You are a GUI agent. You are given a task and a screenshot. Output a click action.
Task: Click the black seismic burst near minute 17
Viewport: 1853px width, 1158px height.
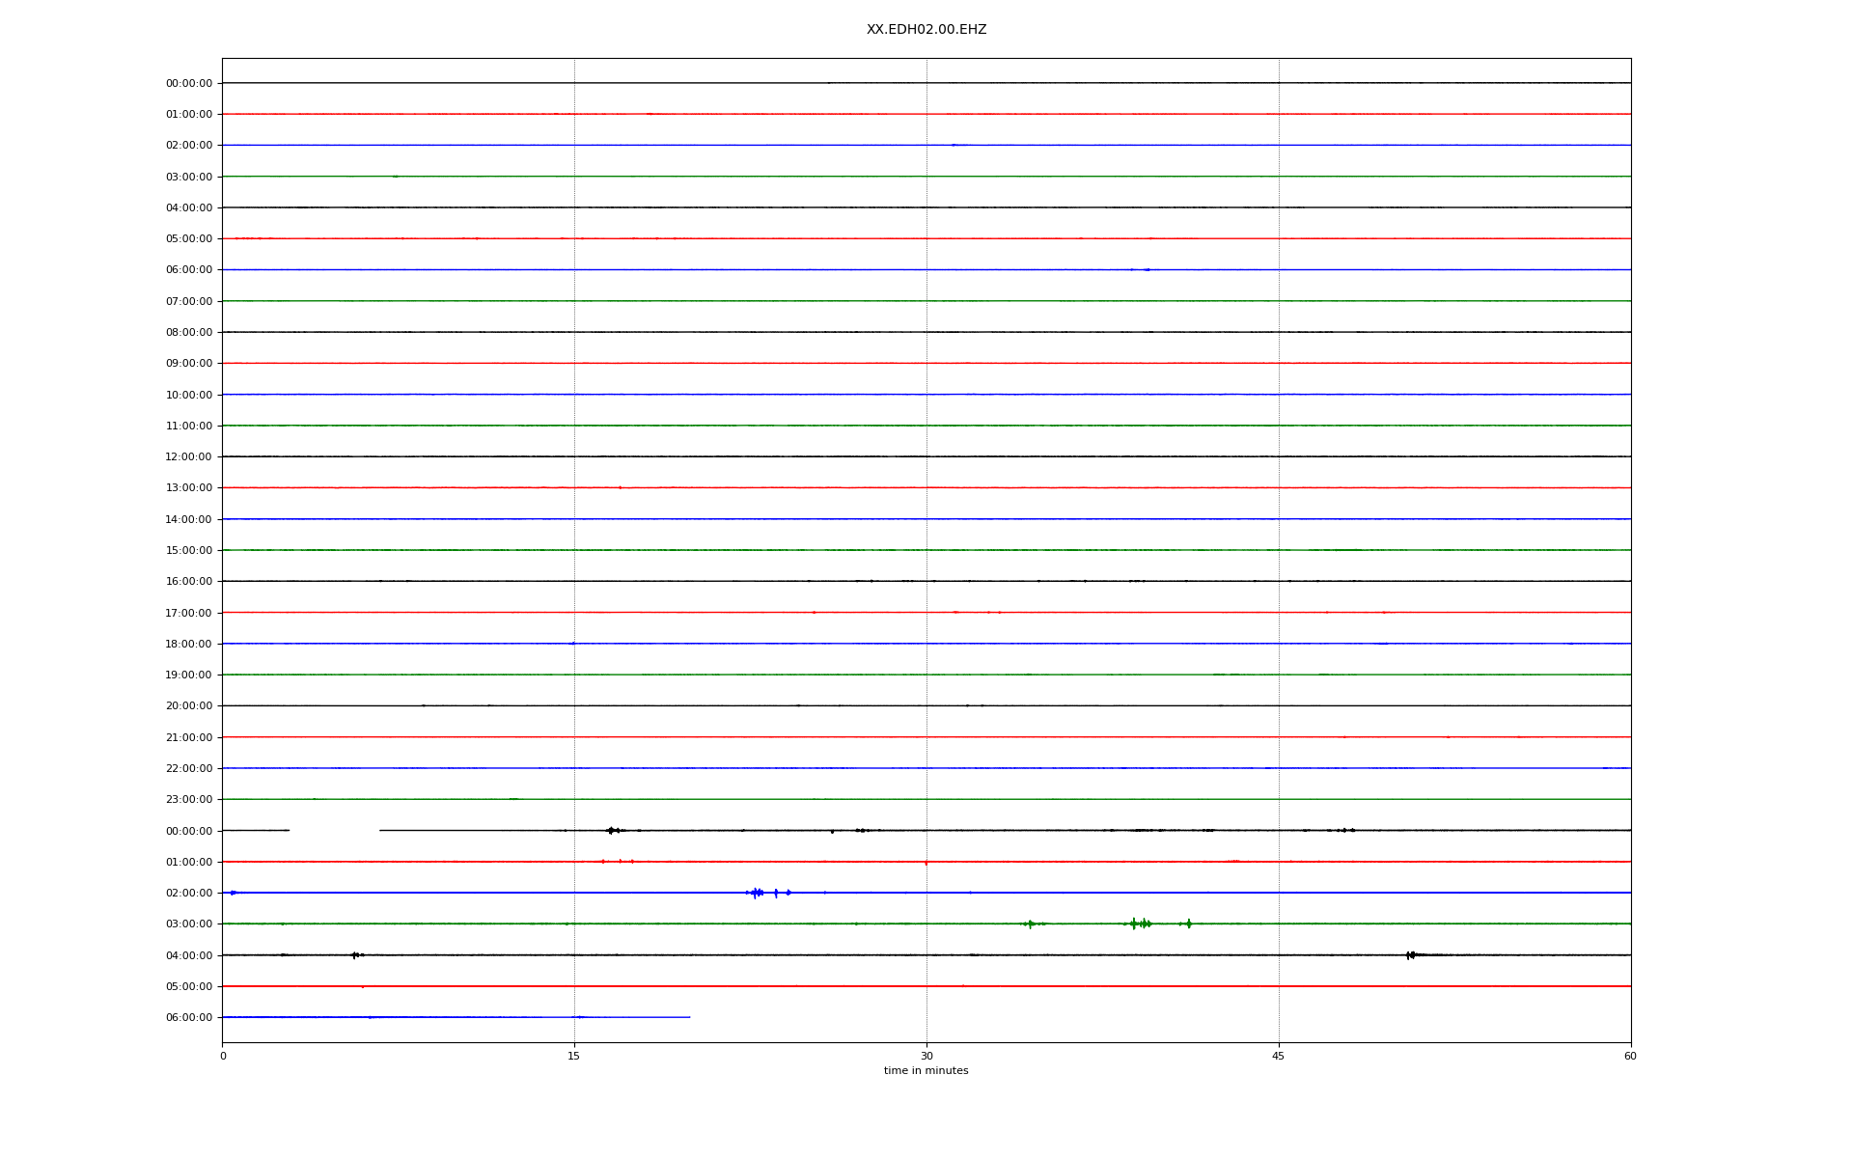click(x=610, y=831)
